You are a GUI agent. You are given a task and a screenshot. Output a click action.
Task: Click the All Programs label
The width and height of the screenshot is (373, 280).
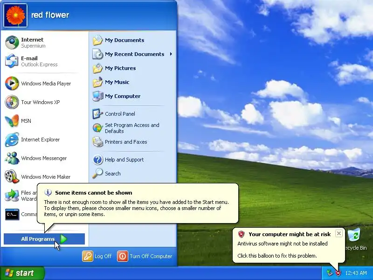pyautogui.click(x=38, y=239)
